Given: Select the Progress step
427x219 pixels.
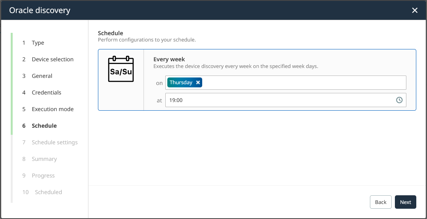Looking at the screenshot, I should (43, 176).
